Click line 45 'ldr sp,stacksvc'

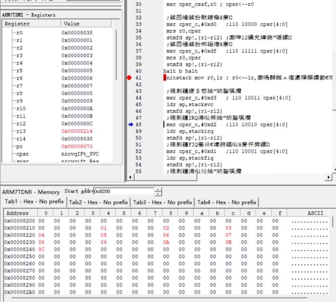(x=190, y=104)
